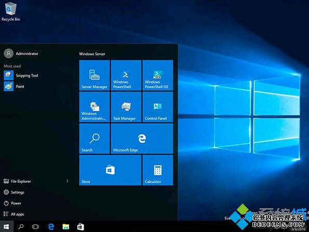The image size is (309, 232).
Task: Show All apps list
Action: (x=14, y=214)
